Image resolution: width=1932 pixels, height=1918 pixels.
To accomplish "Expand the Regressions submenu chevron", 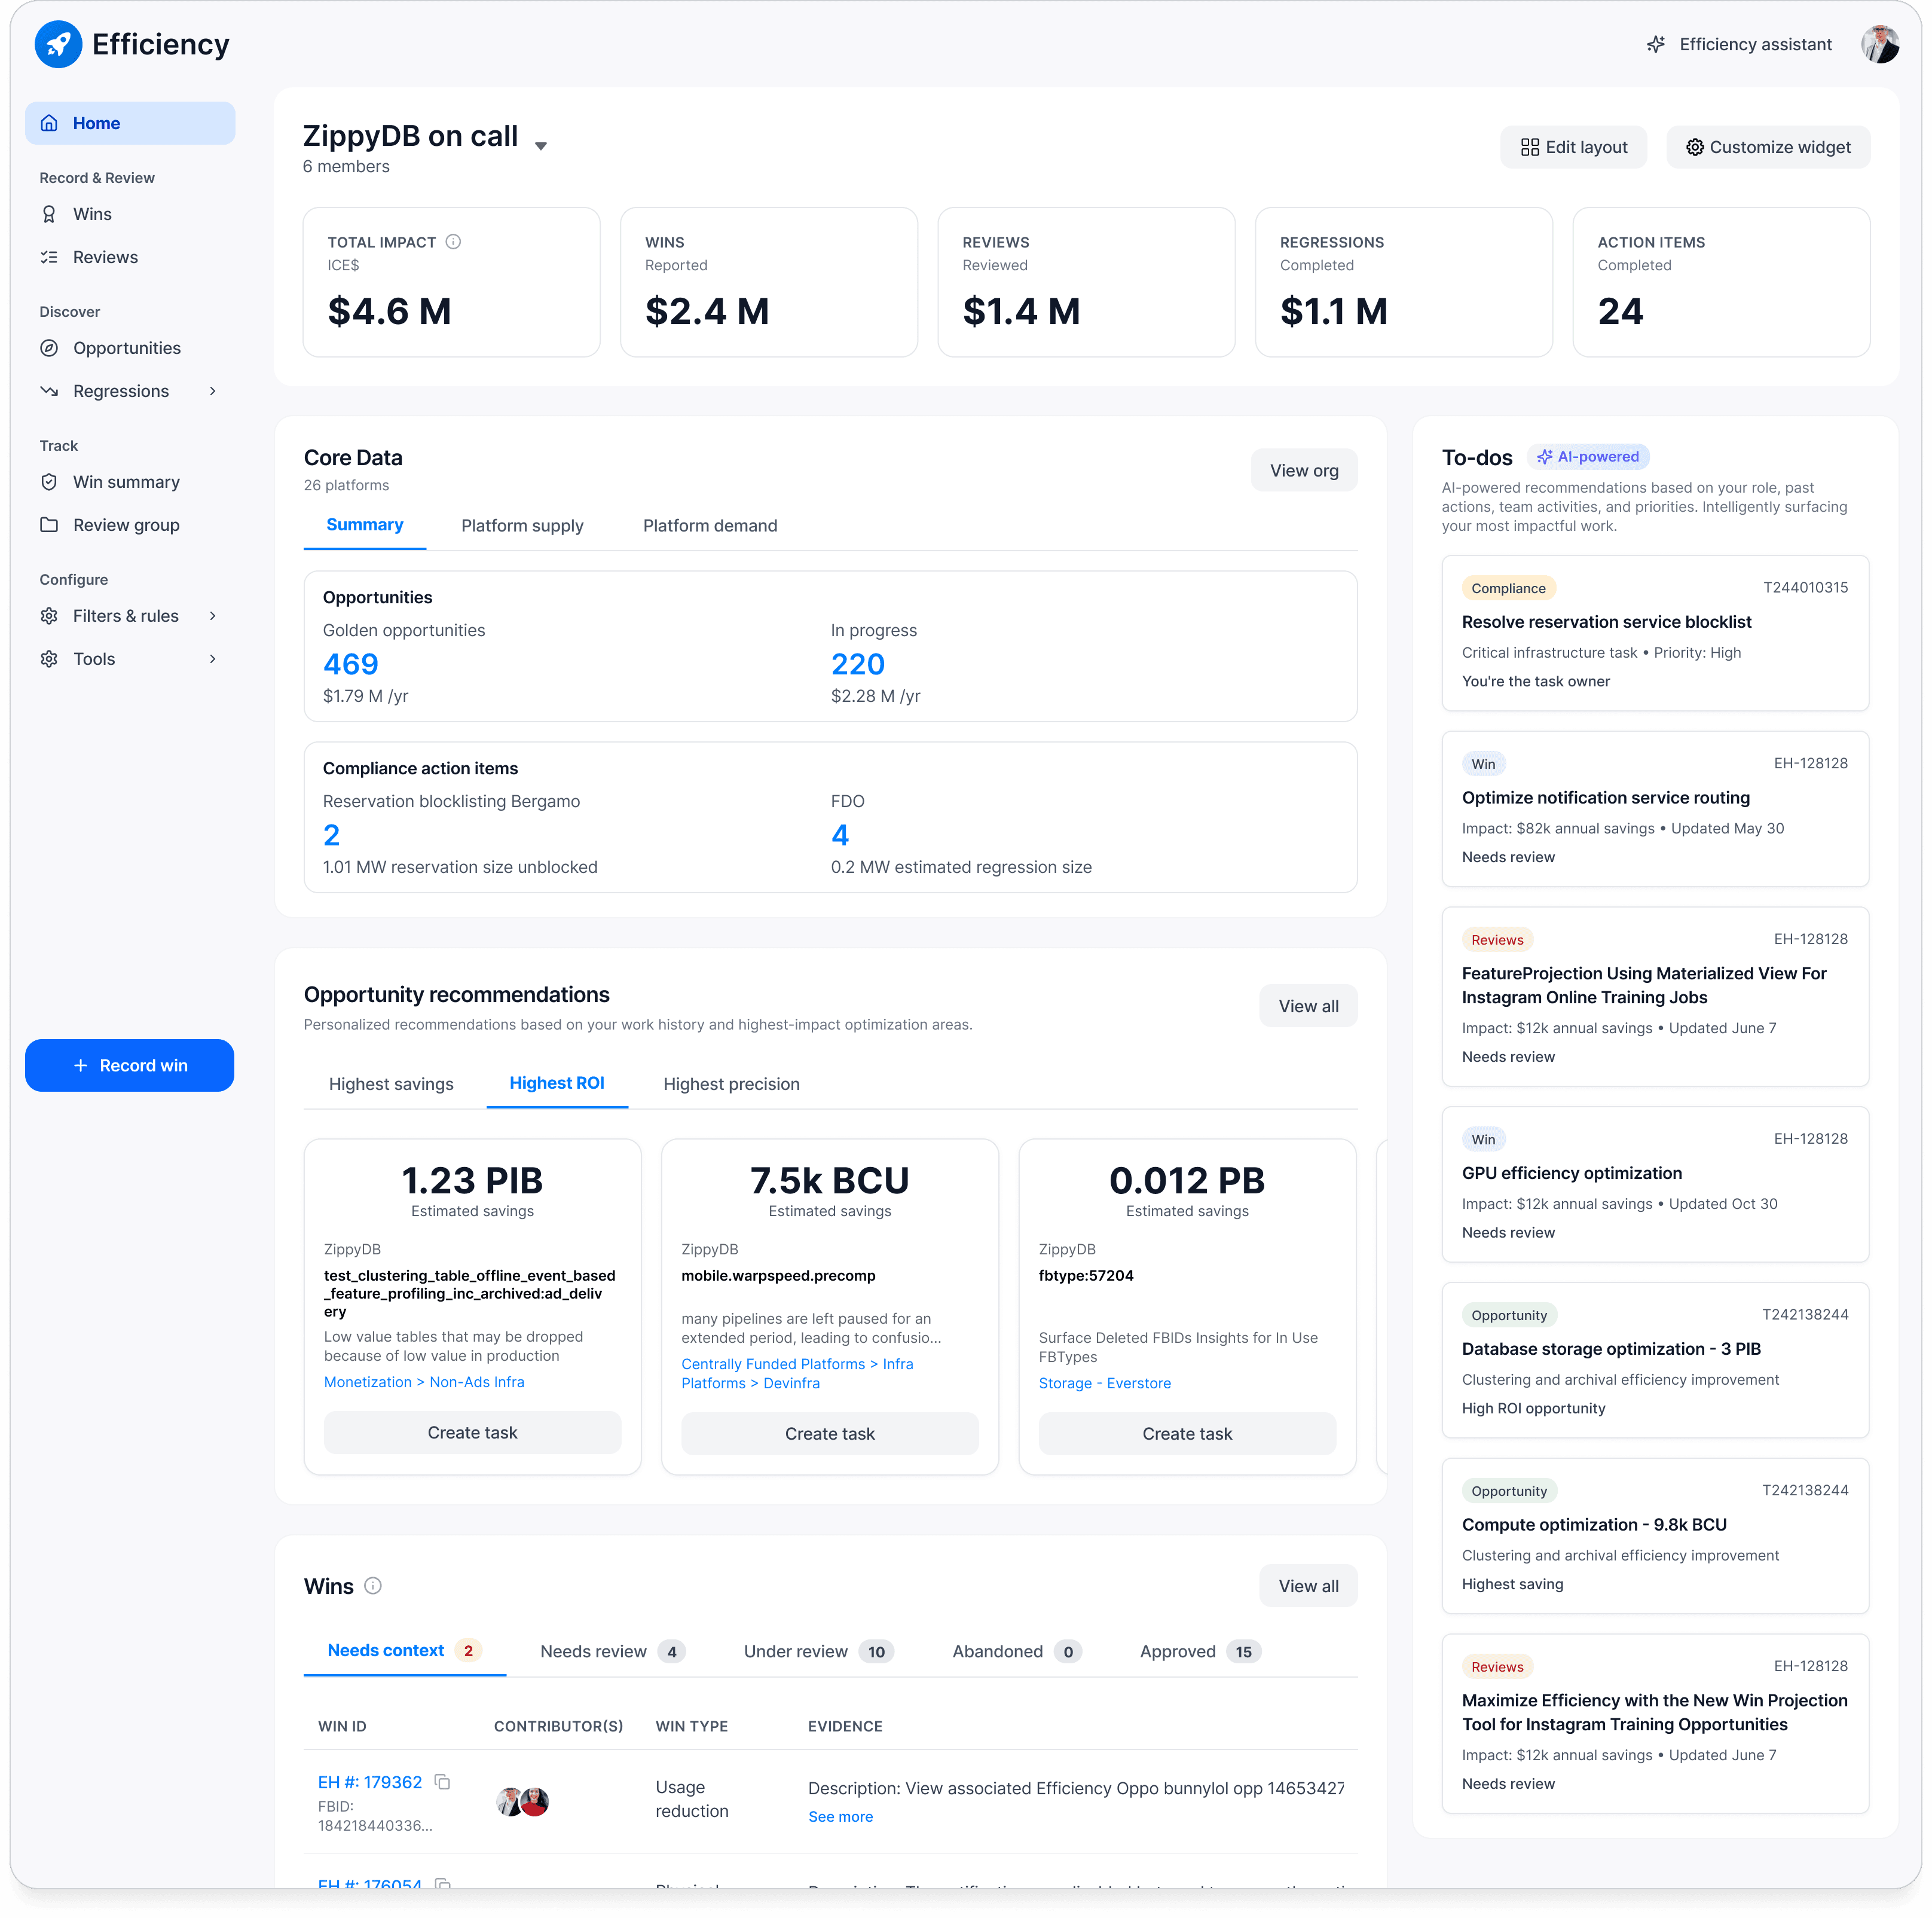I will [x=212, y=391].
